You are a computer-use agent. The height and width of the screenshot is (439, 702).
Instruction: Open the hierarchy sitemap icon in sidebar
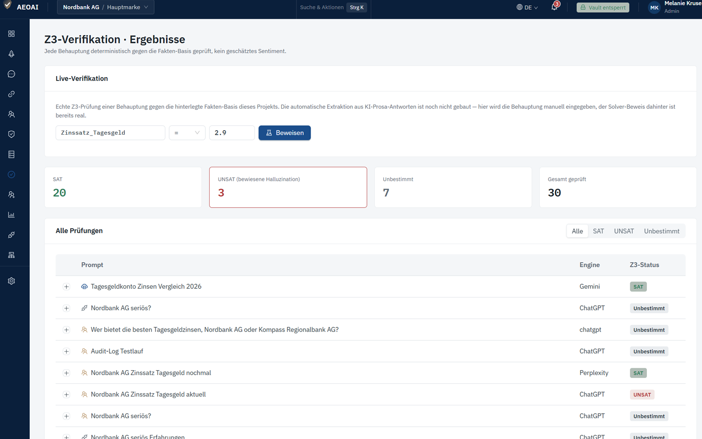tap(11, 255)
